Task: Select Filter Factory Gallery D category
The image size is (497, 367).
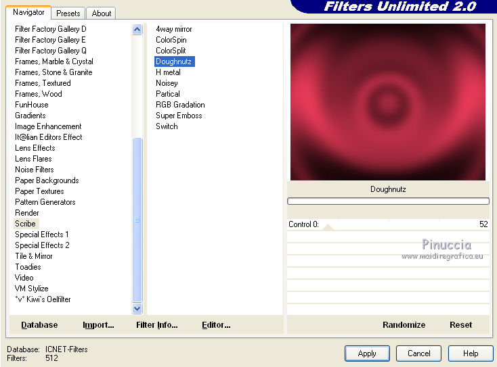Action: (50, 29)
